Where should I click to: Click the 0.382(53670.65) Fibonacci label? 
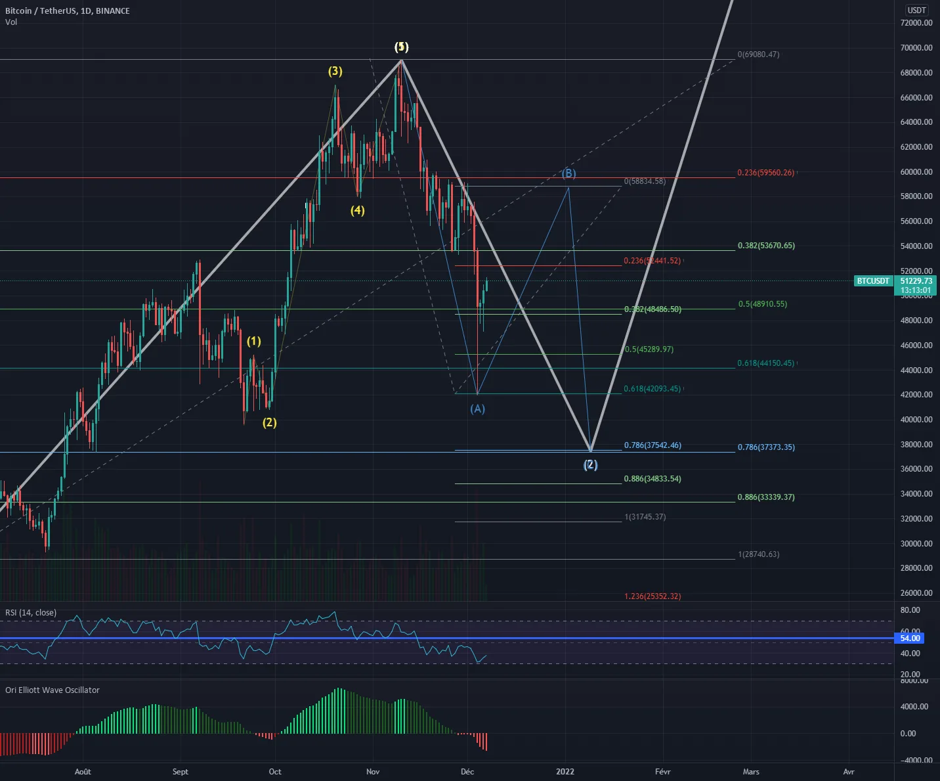(x=766, y=246)
